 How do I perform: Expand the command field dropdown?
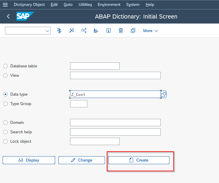pyautogui.click(x=47, y=31)
